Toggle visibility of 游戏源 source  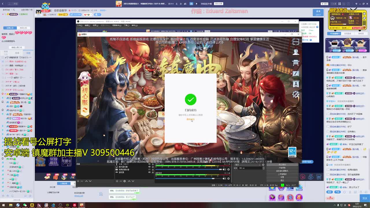149,172
